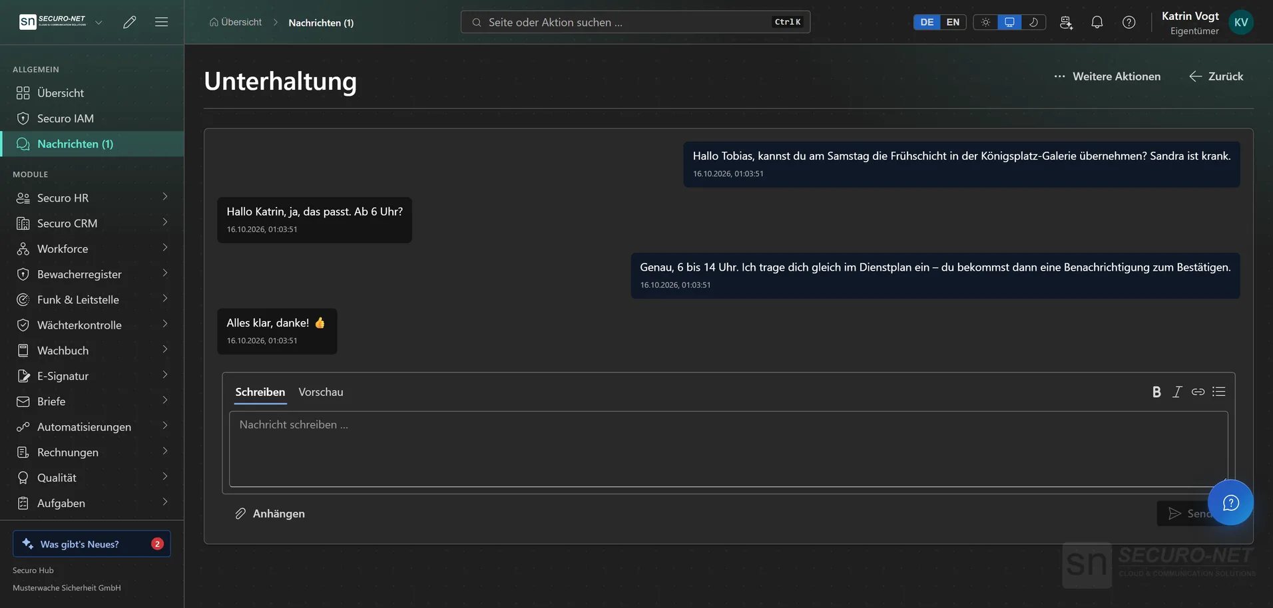The image size is (1273, 608).
Task: Open Weitere Aktionen menu
Action: [1107, 76]
